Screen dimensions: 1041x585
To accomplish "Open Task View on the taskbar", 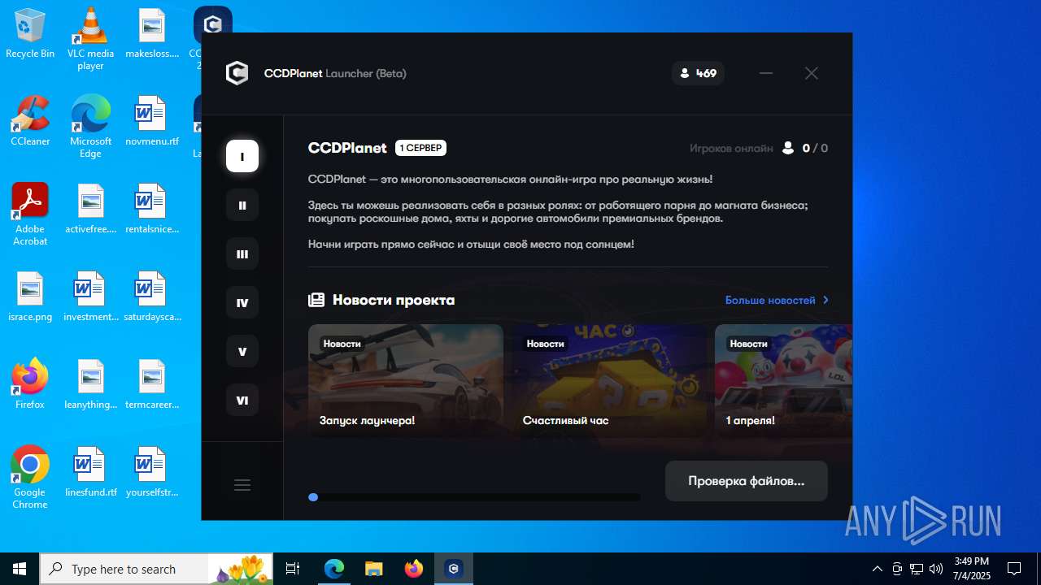I will [293, 569].
